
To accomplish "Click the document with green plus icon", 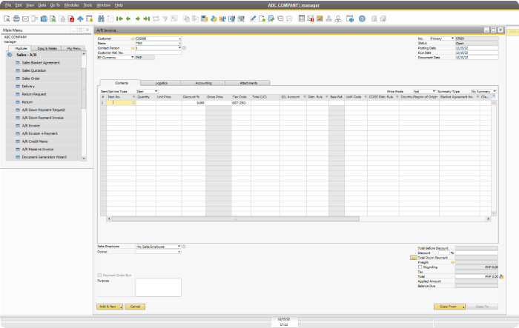I will 262,19.
